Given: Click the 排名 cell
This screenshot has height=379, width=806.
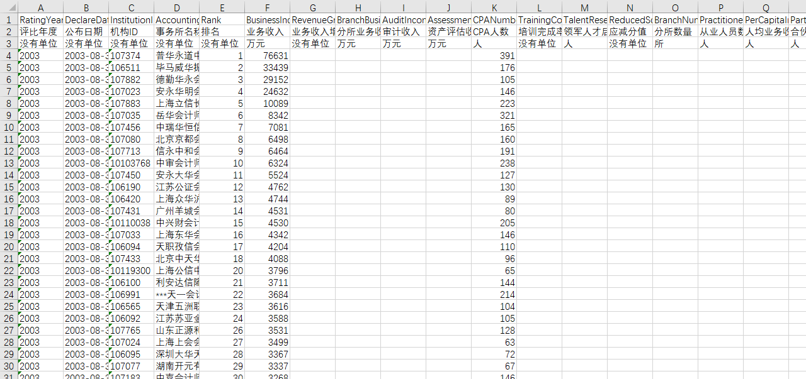Looking at the screenshot, I should click(x=222, y=31).
